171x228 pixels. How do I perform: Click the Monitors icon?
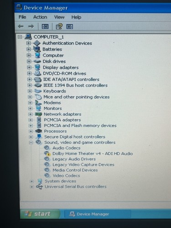[x=38, y=109]
